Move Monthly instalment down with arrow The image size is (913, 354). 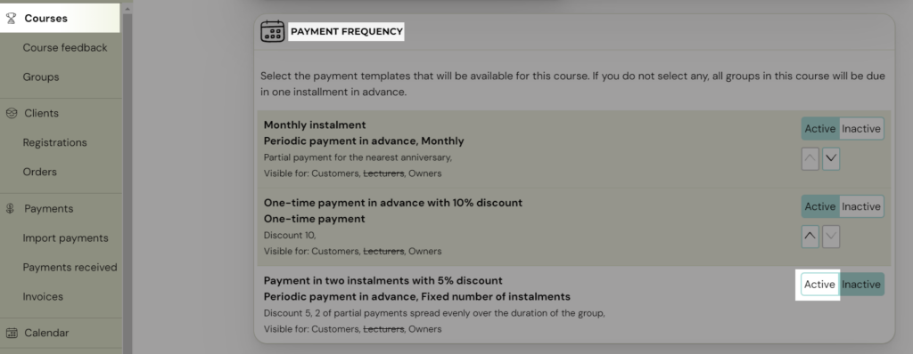(x=831, y=158)
